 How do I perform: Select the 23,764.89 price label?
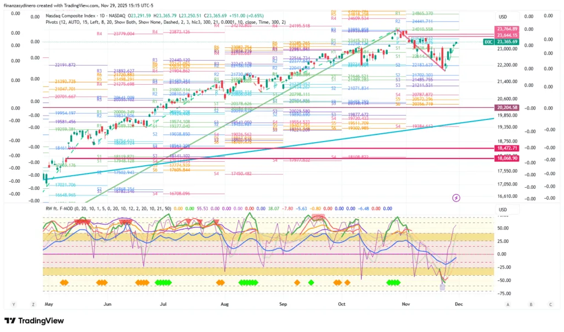tap(507, 29)
